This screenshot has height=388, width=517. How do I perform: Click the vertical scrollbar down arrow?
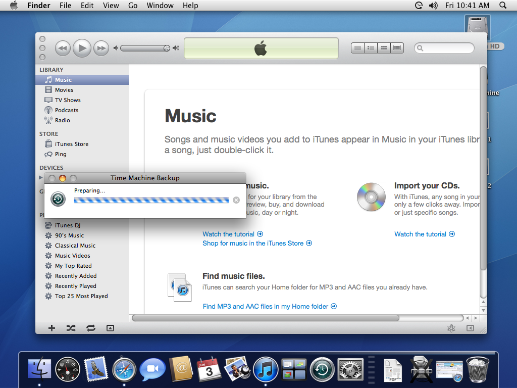tap(483, 310)
